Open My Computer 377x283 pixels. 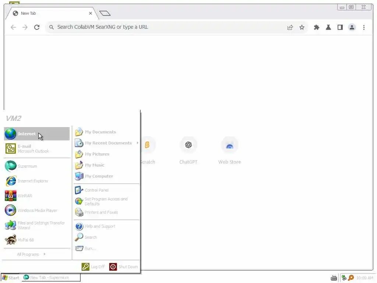[x=106, y=176]
